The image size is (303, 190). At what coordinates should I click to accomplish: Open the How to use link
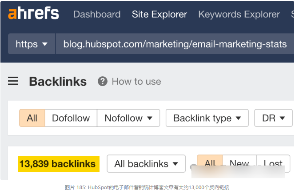[x=136, y=81]
